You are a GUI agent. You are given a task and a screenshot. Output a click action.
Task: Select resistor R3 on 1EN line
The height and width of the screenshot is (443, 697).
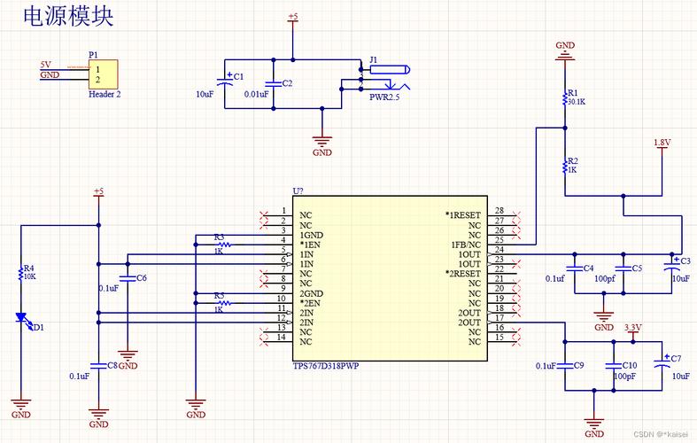[x=224, y=245]
